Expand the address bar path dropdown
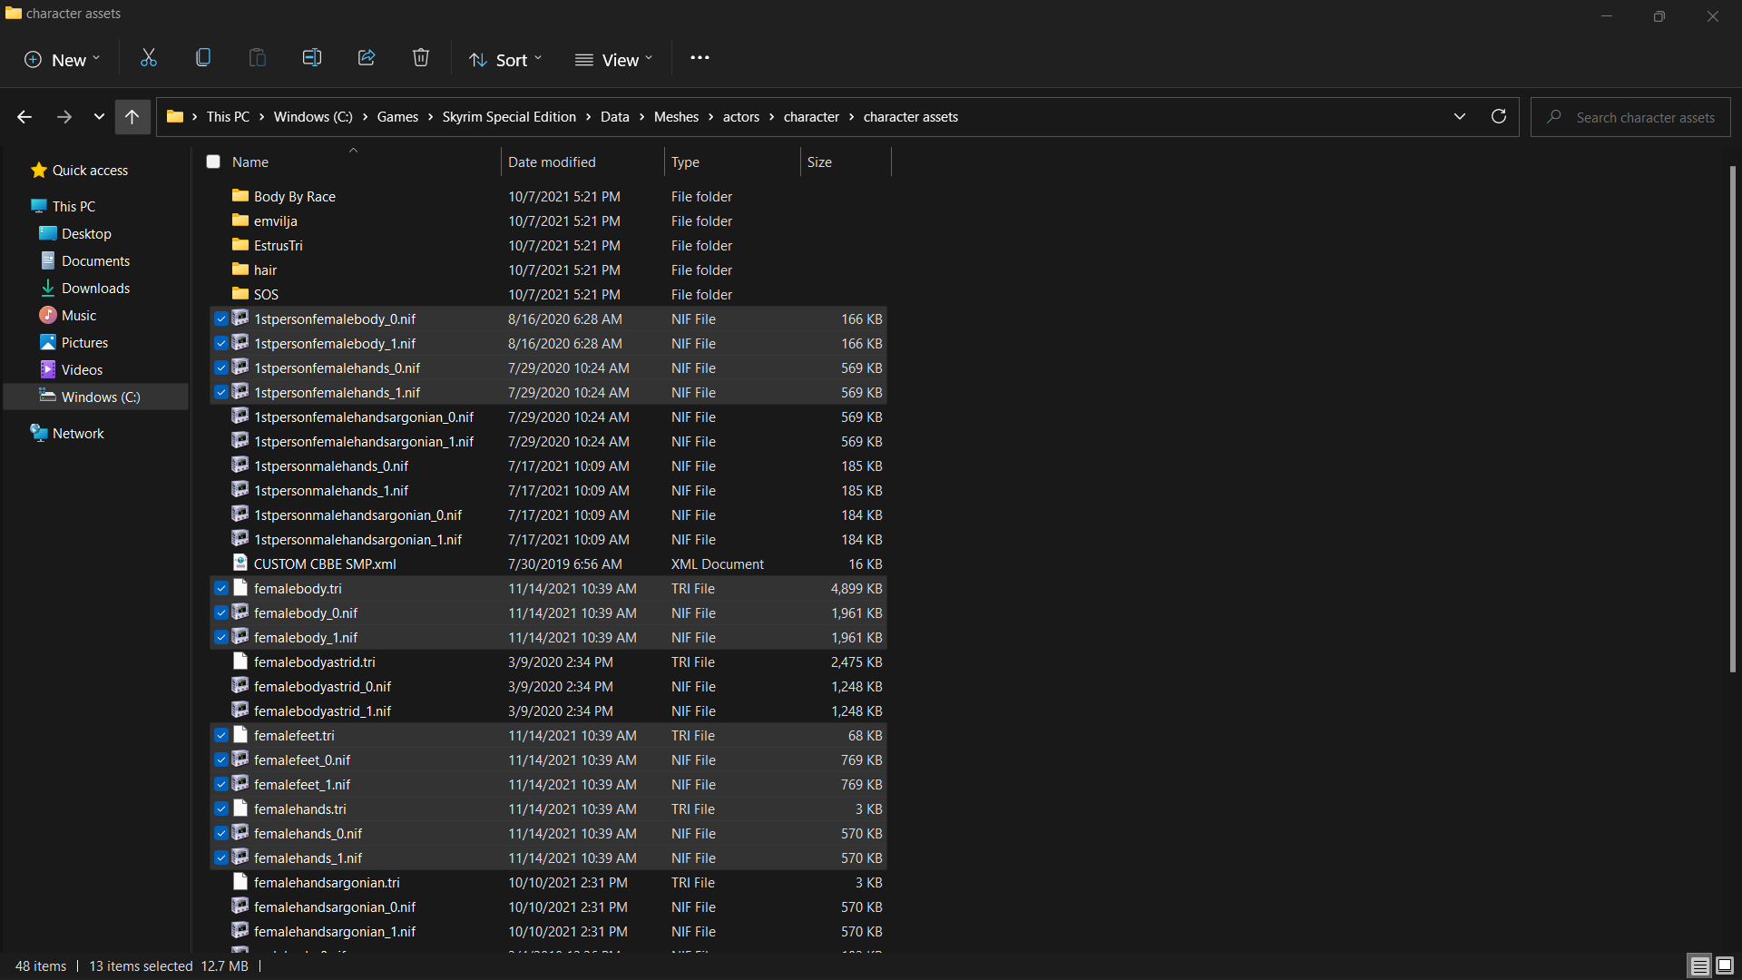This screenshot has width=1742, height=980. 1460,116
